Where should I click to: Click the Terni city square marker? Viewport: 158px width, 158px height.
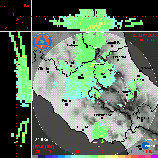pos(71,66)
